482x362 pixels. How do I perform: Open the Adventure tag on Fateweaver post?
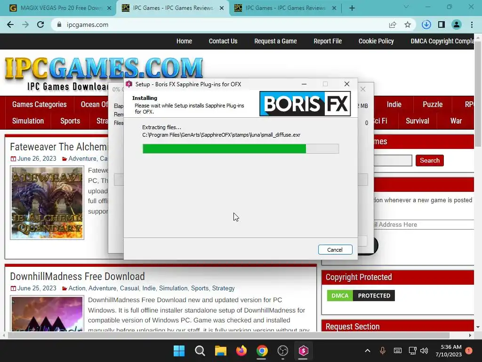click(82, 158)
